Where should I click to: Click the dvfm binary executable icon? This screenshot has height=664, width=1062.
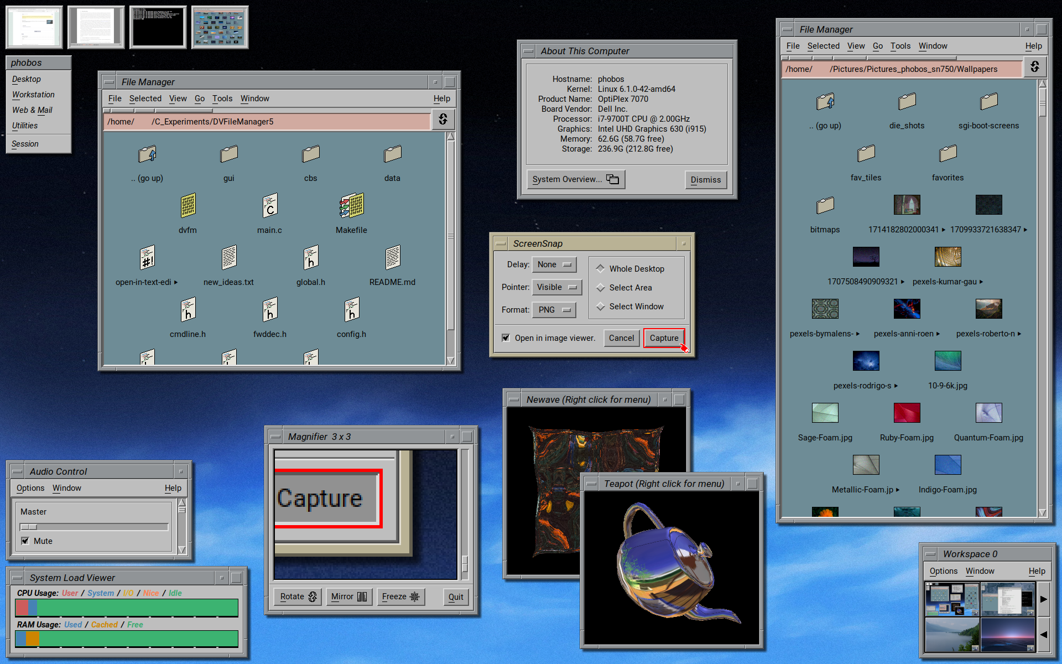[x=188, y=206]
